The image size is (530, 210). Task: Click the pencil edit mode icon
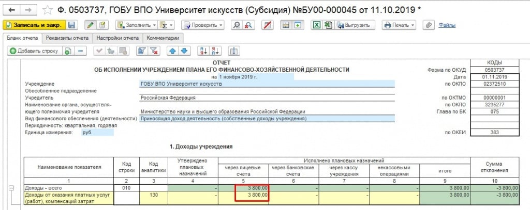[x=90, y=25]
